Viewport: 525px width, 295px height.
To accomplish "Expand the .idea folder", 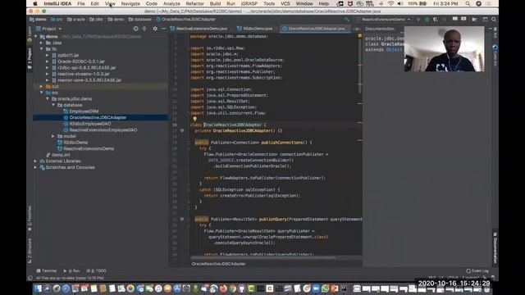I will [42, 43].
